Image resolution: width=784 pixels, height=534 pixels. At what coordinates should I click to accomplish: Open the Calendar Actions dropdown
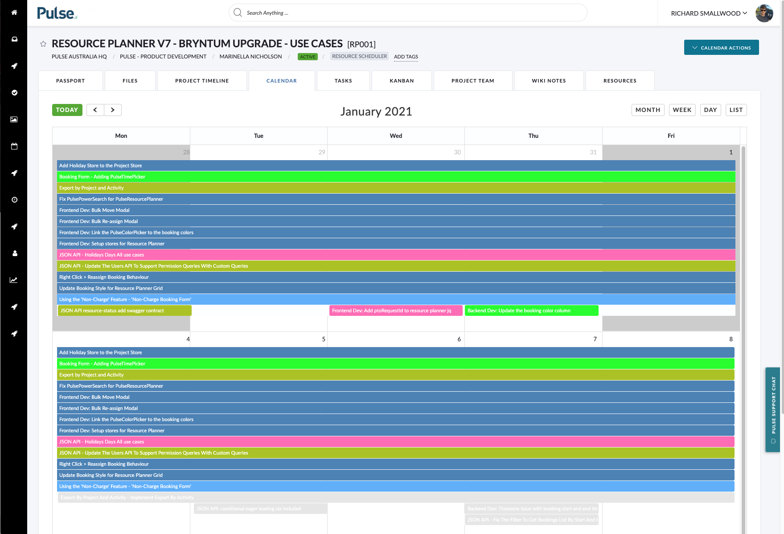point(721,47)
